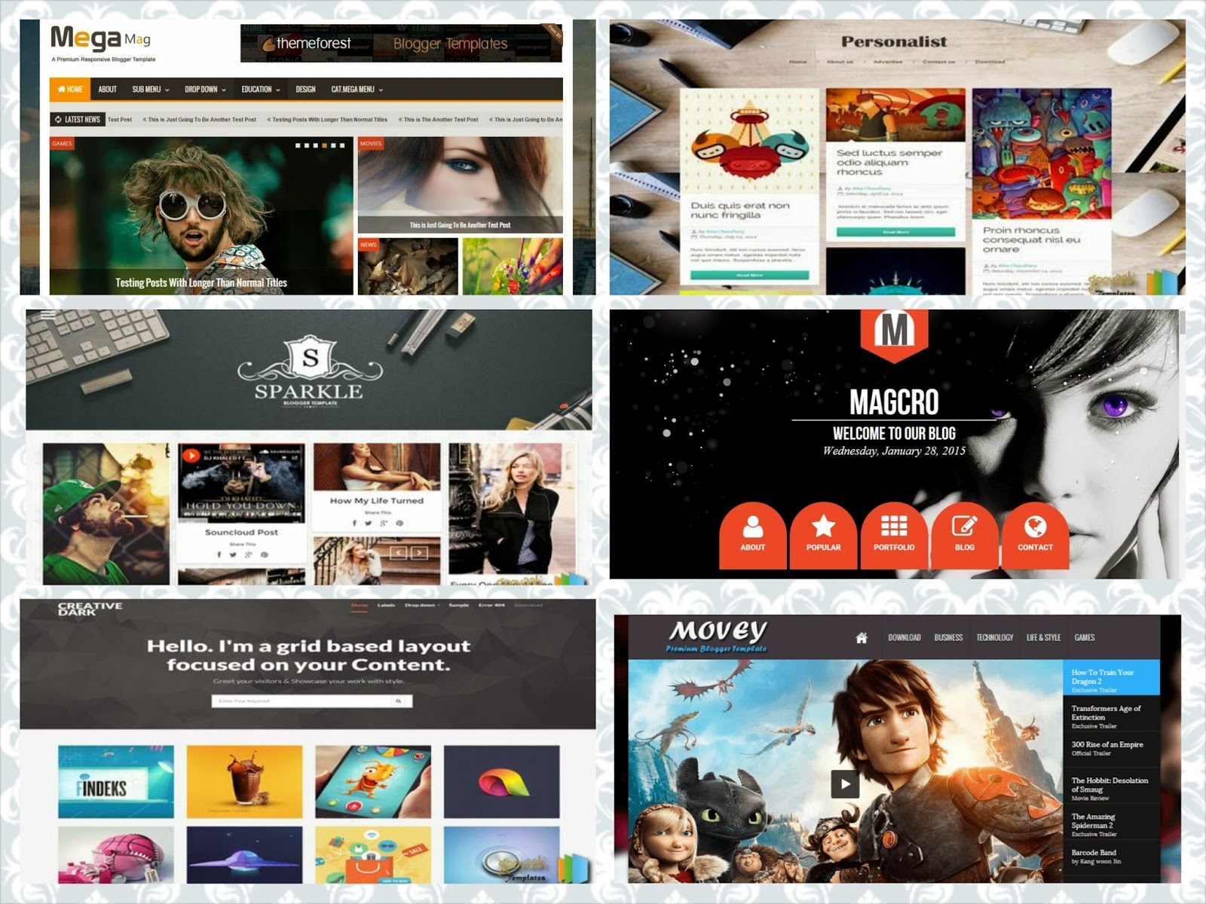Expand the Cat.Mega Menu dropdown
Image resolution: width=1206 pixels, height=904 pixels.
357,89
